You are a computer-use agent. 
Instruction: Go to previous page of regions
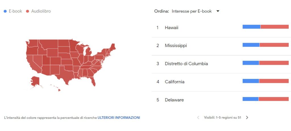tap(198, 117)
